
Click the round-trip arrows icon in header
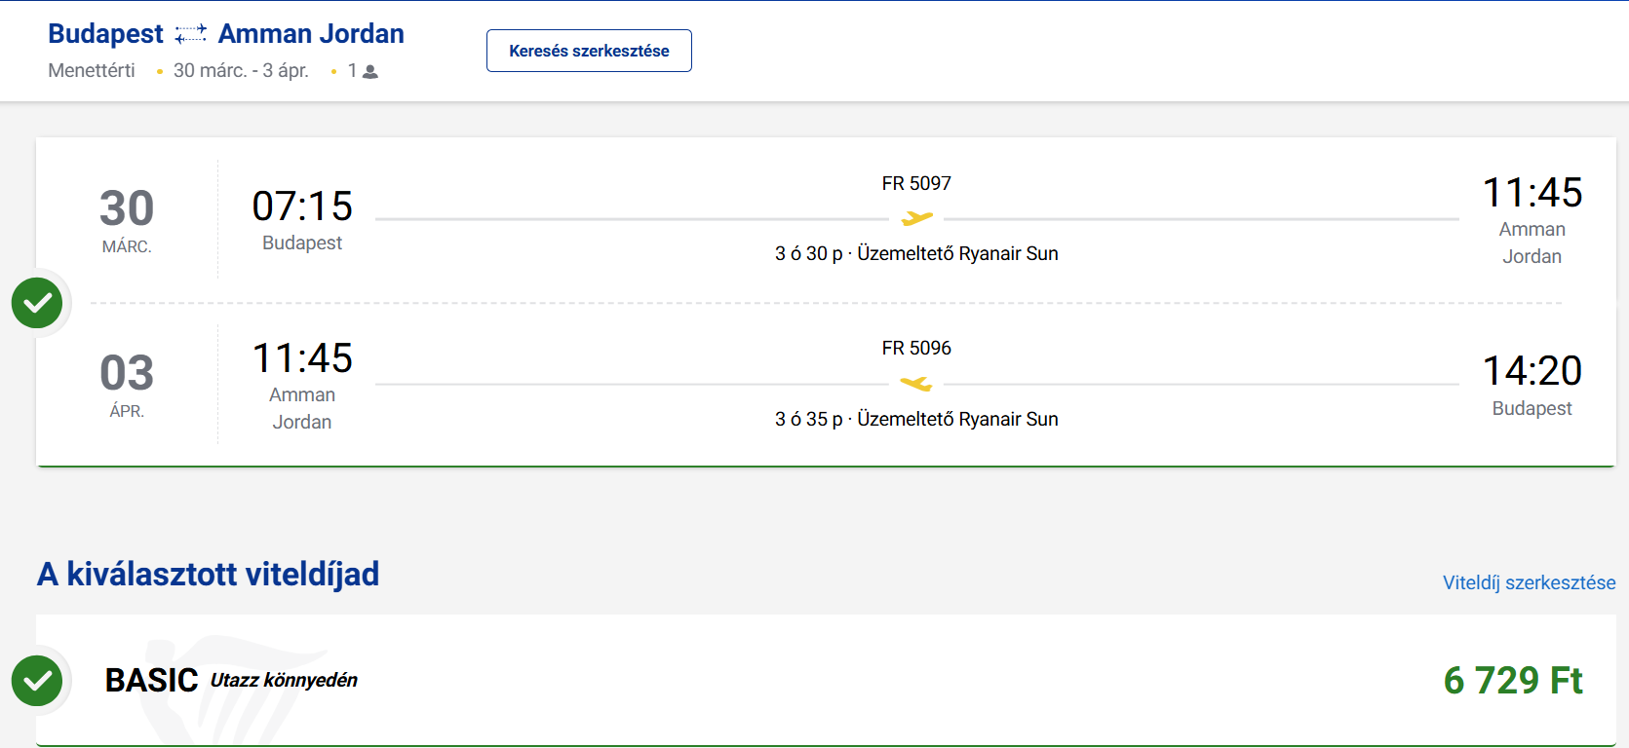click(x=190, y=34)
